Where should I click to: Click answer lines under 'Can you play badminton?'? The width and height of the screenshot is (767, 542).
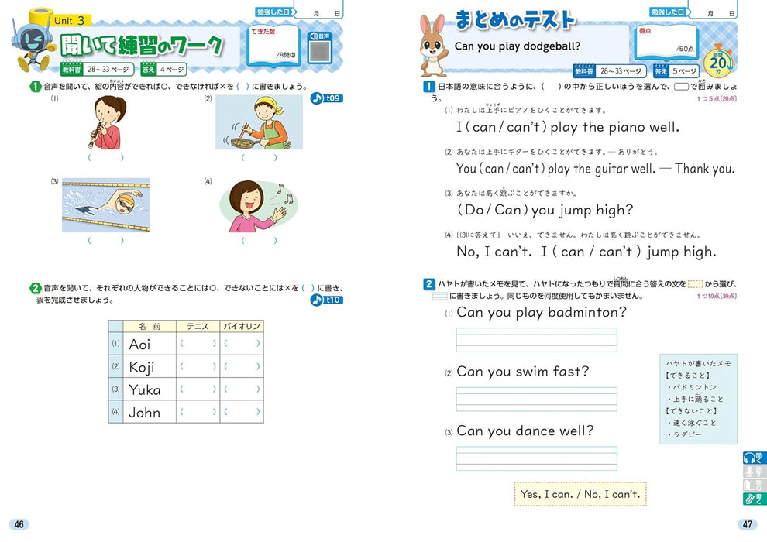pyautogui.click(x=536, y=340)
